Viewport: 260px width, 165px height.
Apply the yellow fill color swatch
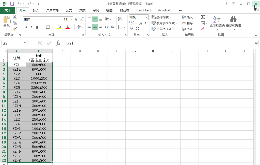[59, 27]
